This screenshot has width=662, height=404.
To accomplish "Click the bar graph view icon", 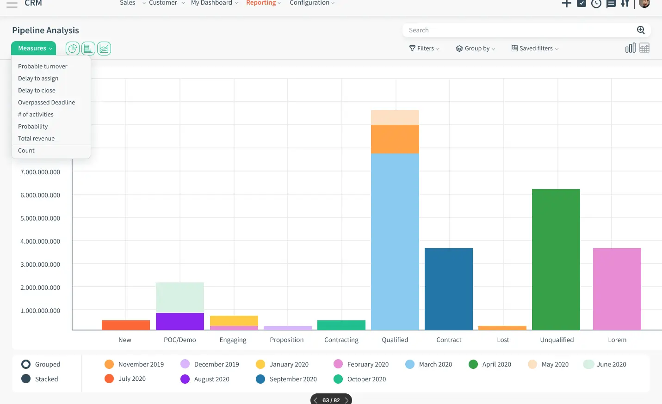I will [630, 48].
